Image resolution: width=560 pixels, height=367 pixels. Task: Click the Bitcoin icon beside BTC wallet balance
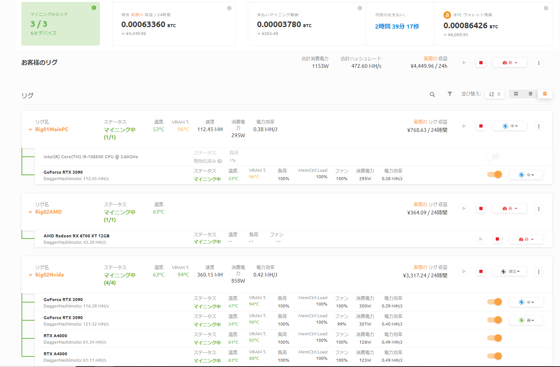point(447,15)
